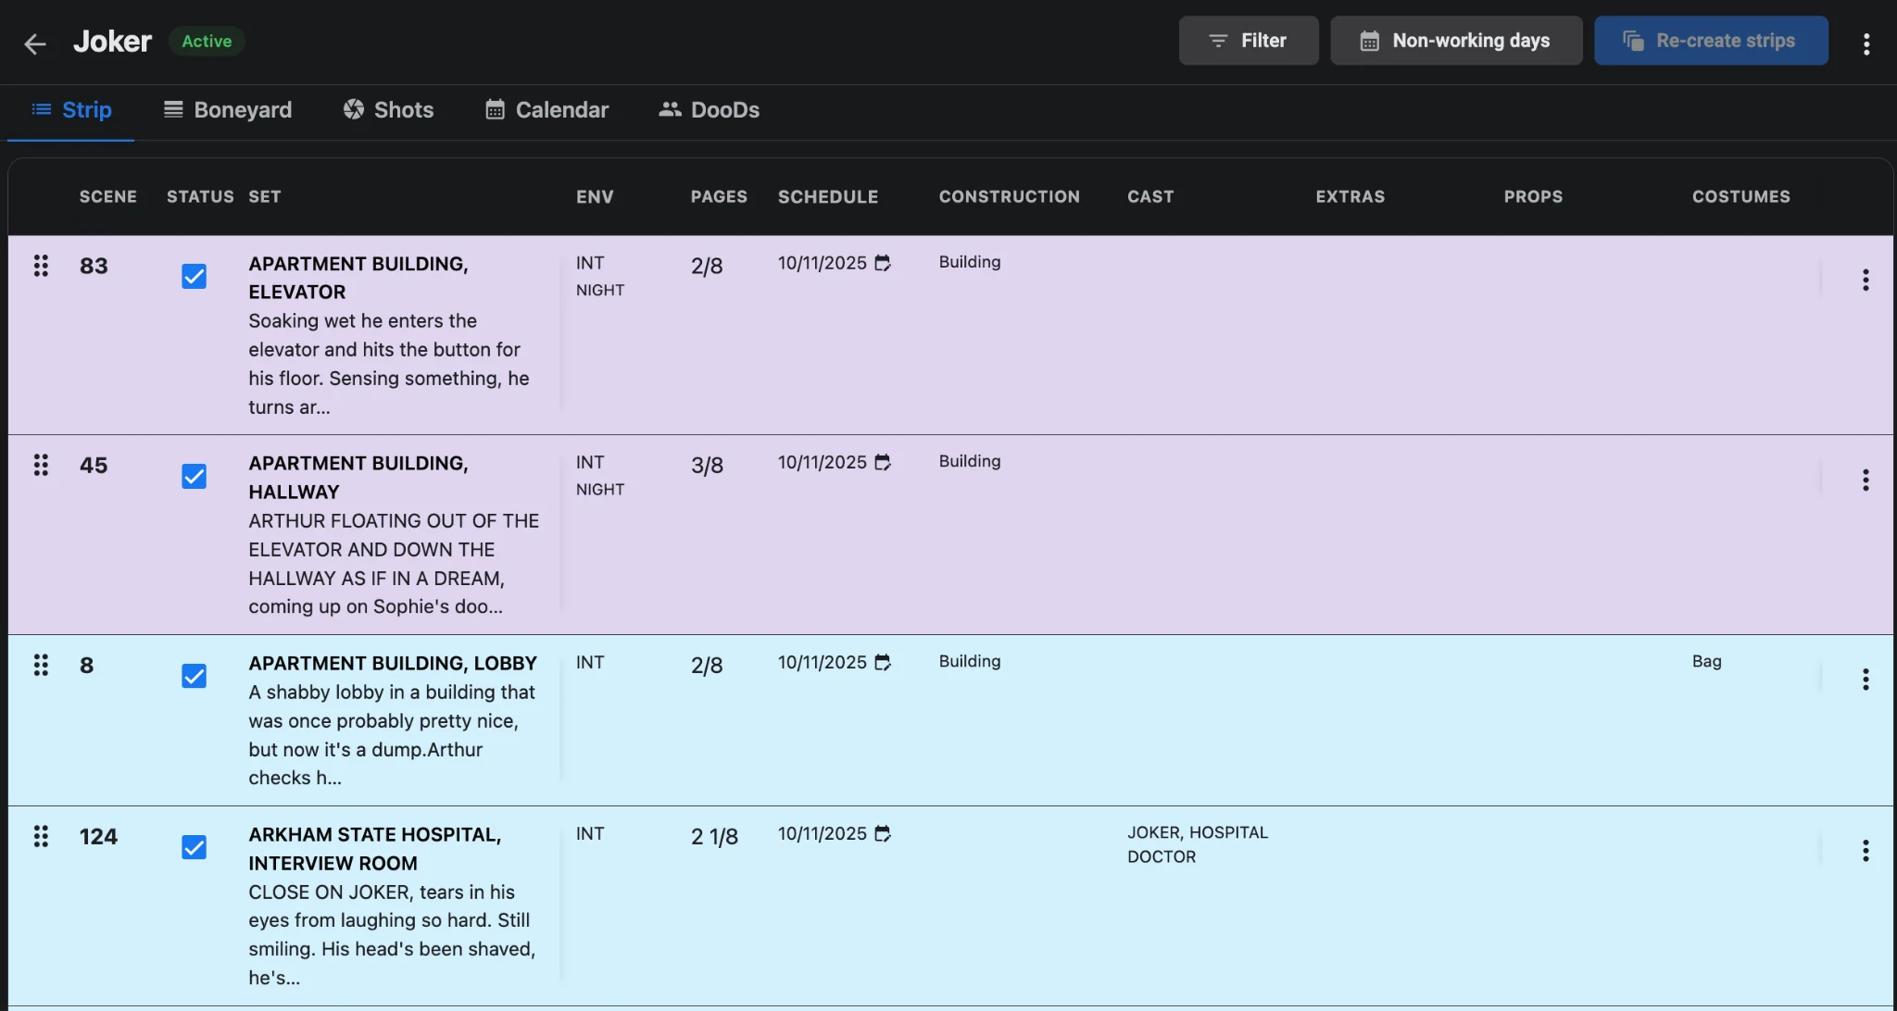1897x1011 pixels.
Task: Uncheck status checkbox for scene 45
Action: [x=194, y=476]
